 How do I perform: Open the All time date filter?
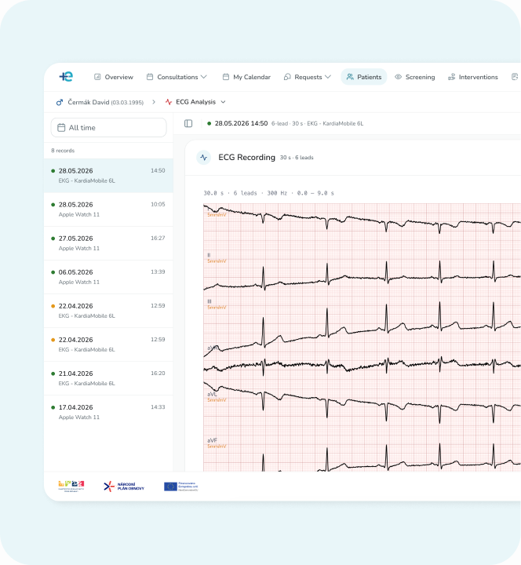pyautogui.click(x=108, y=128)
